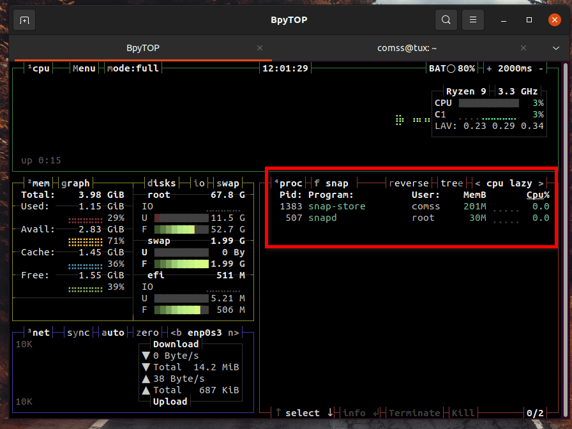
Task: Toggle the cpu box label
Action: coord(39,68)
